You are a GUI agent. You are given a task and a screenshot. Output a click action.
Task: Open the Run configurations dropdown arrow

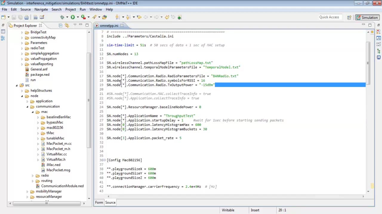click(x=78, y=17)
